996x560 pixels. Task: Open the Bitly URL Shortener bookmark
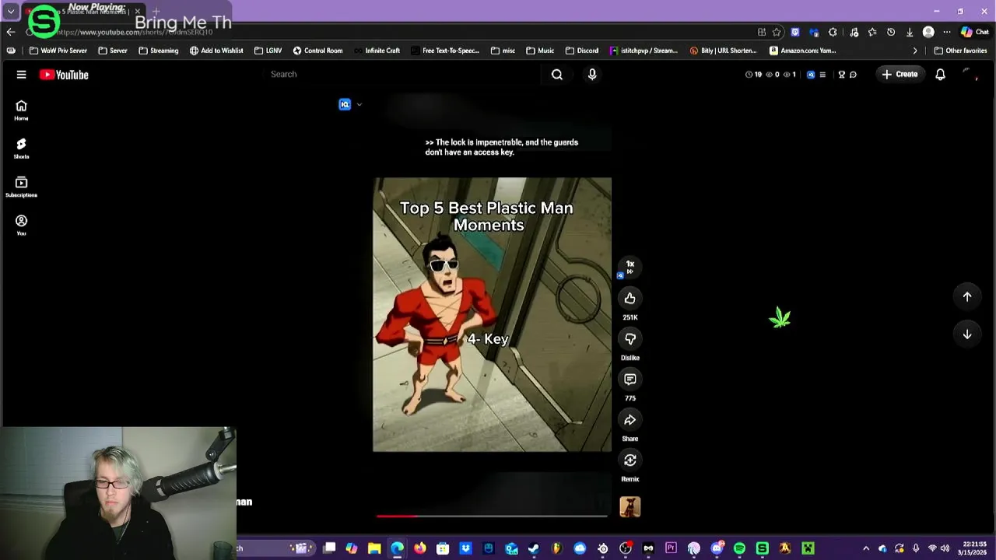[x=723, y=51]
